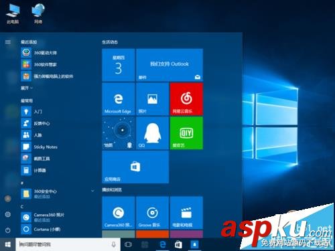Open the 电影和电视 tile

click(186, 213)
